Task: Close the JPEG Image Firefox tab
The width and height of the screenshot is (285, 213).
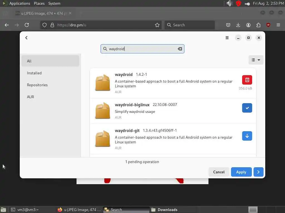Action: (70, 13)
